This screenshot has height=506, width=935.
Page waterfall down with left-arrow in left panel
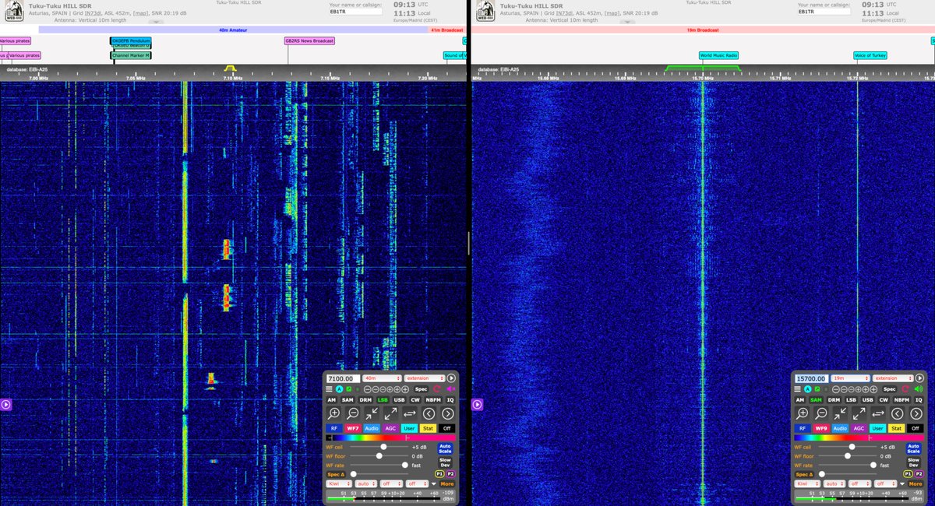[429, 413]
